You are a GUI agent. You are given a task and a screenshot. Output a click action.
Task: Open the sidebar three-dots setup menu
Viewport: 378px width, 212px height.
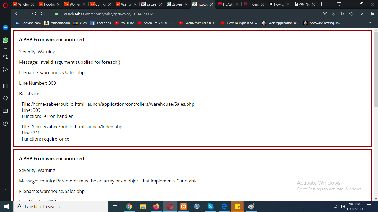click(x=5, y=190)
